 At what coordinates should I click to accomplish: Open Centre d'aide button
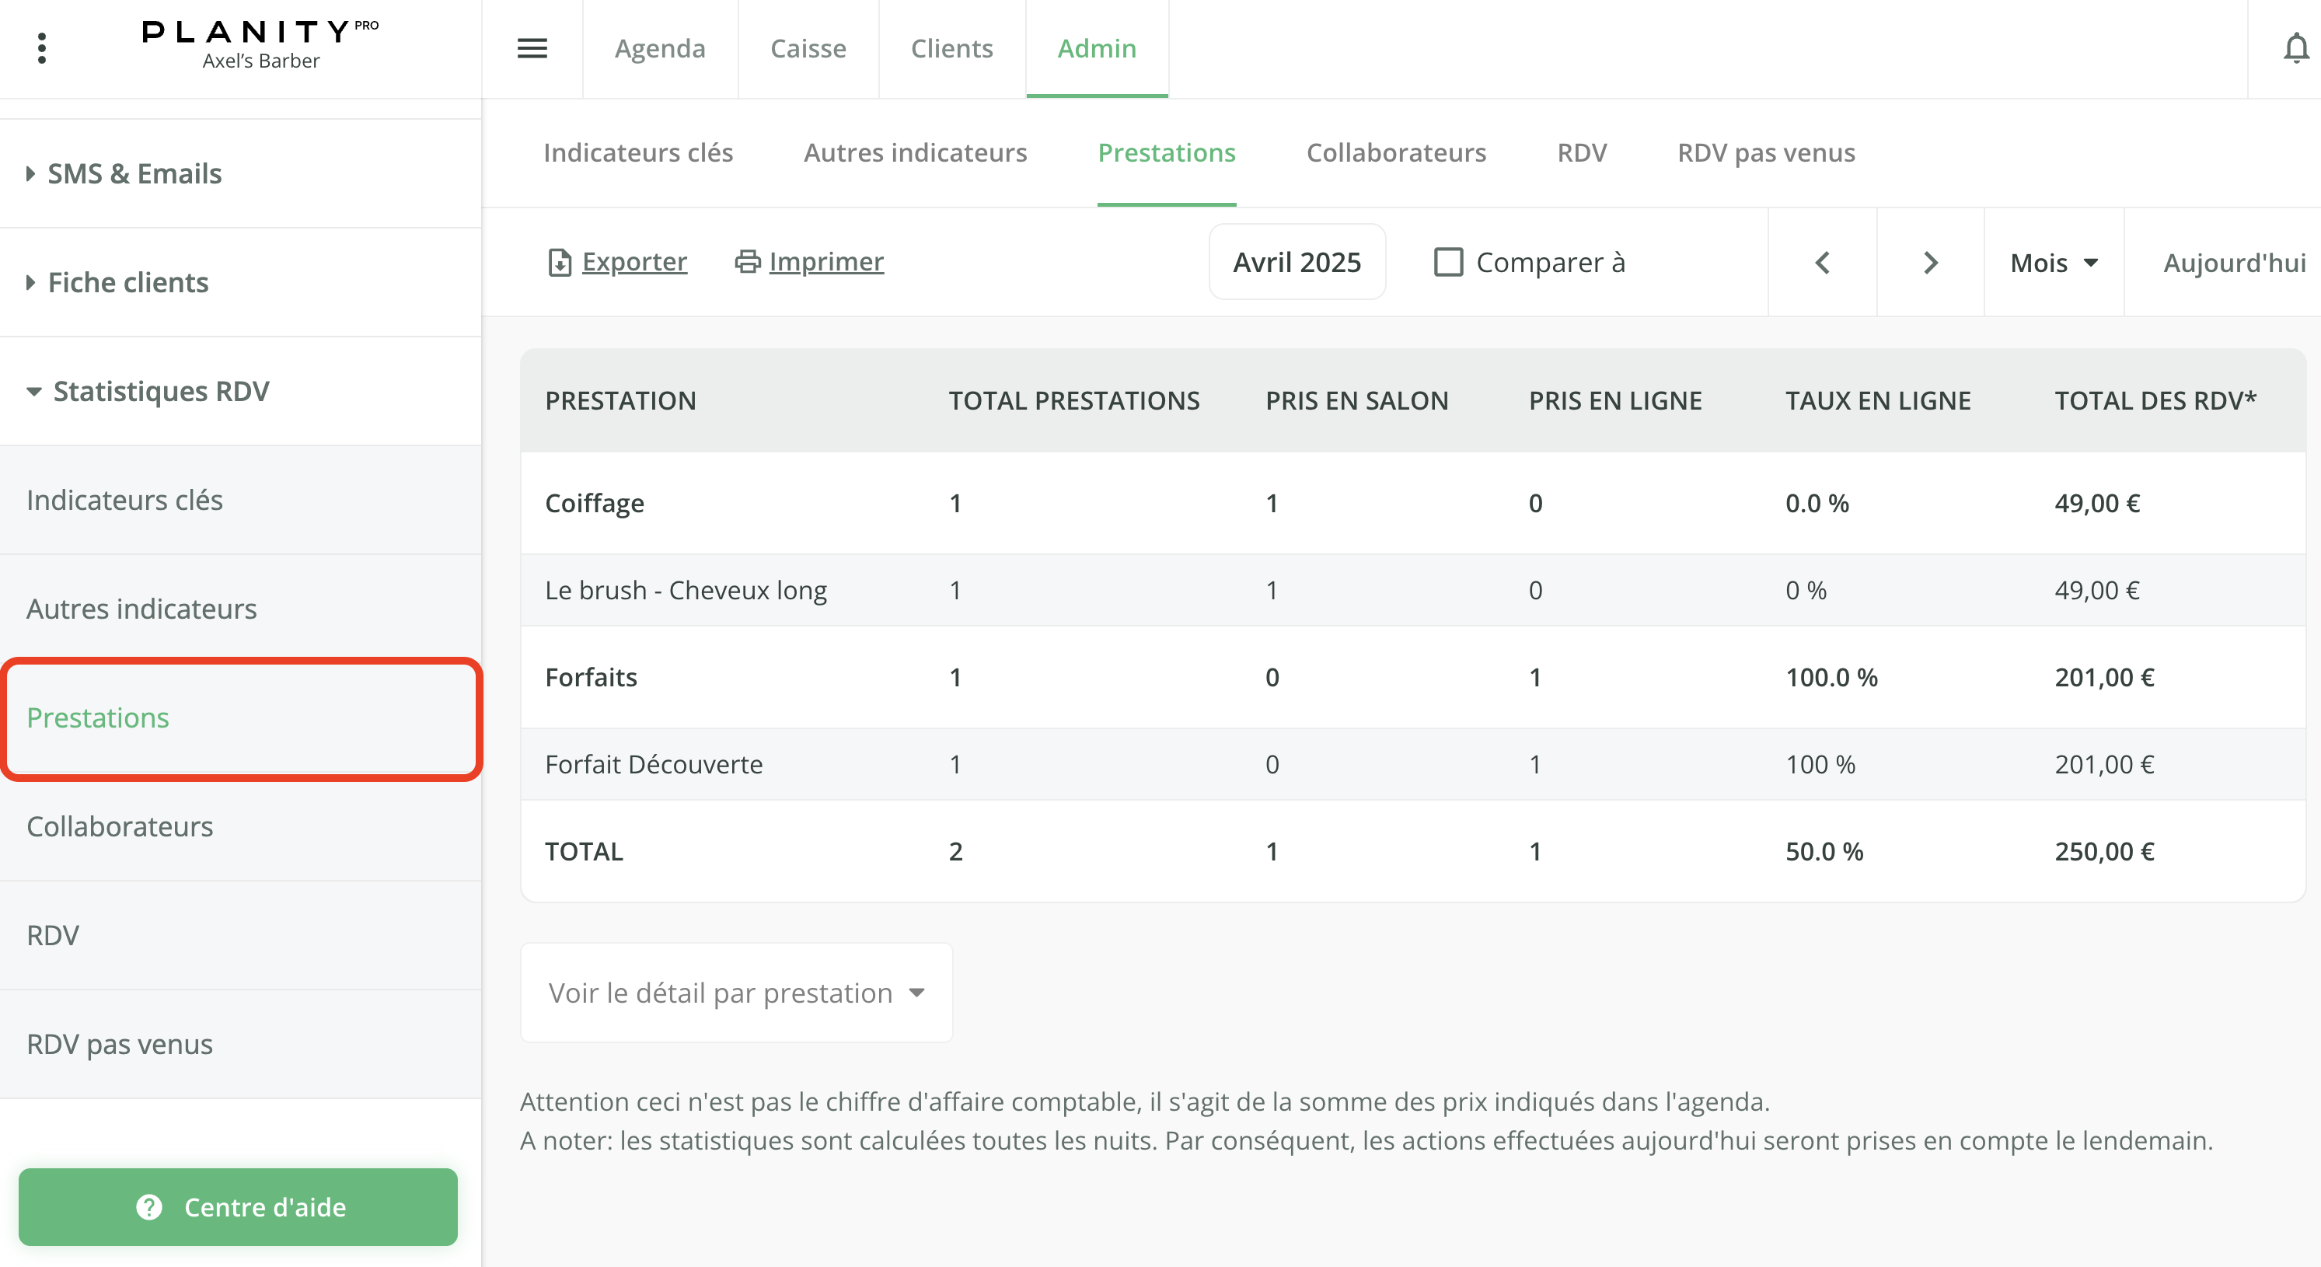[x=238, y=1206]
